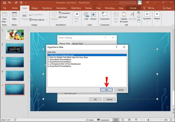The height and width of the screenshot is (122, 175).
Task: Select the Mouse Click tab in Action Settings
Action: (65, 43)
